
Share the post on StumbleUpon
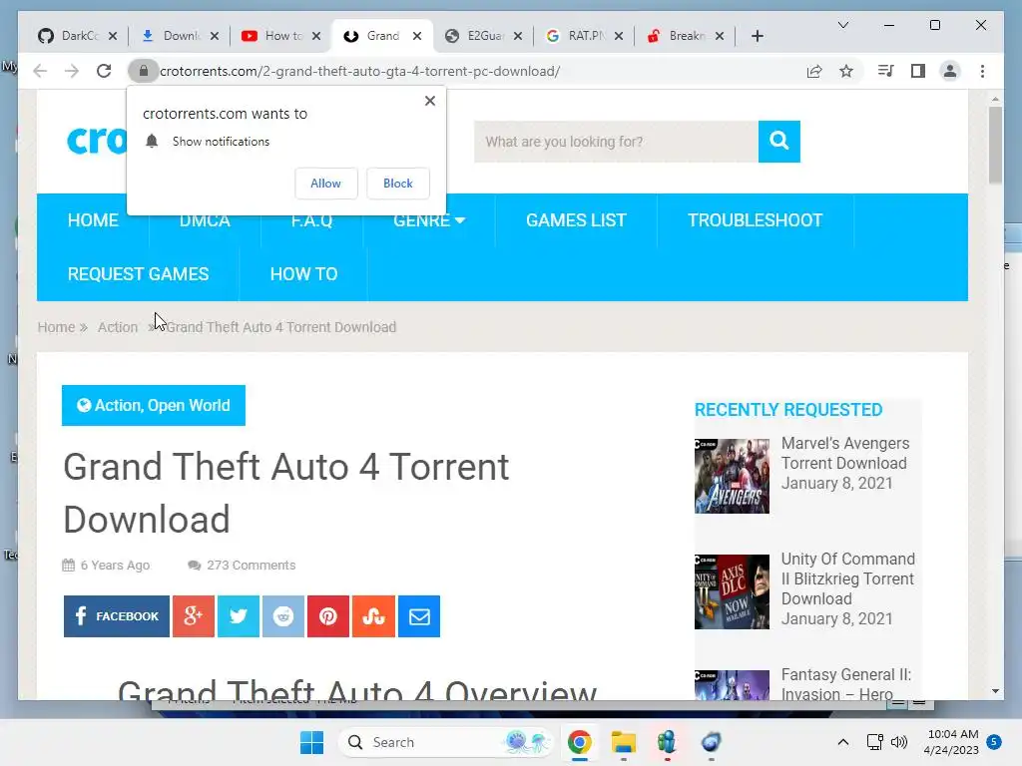(373, 616)
